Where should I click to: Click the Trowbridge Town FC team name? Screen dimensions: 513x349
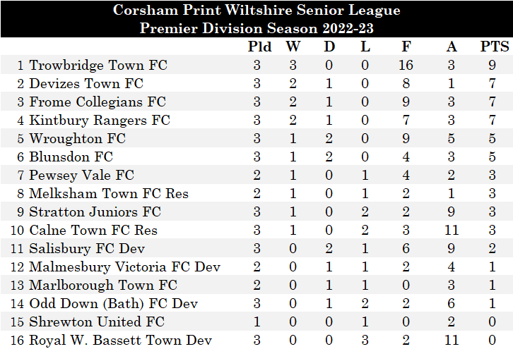point(98,66)
